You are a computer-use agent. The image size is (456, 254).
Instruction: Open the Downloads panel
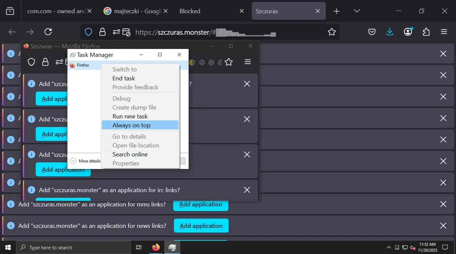tap(390, 32)
